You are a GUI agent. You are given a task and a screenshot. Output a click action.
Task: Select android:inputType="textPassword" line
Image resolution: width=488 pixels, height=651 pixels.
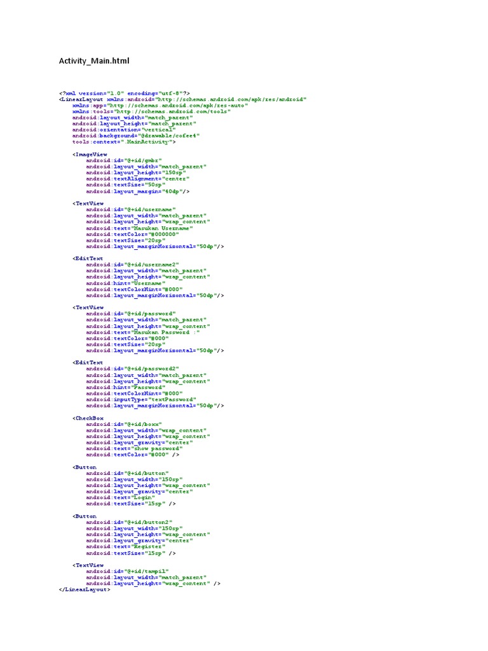click(141, 399)
